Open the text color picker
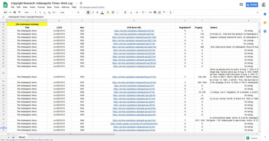 102,12
